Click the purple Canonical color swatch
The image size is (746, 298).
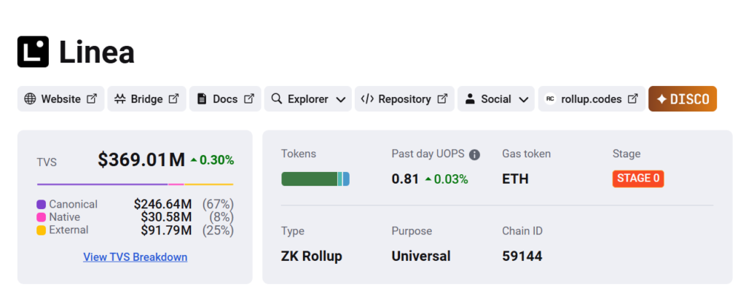pyautogui.click(x=42, y=205)
